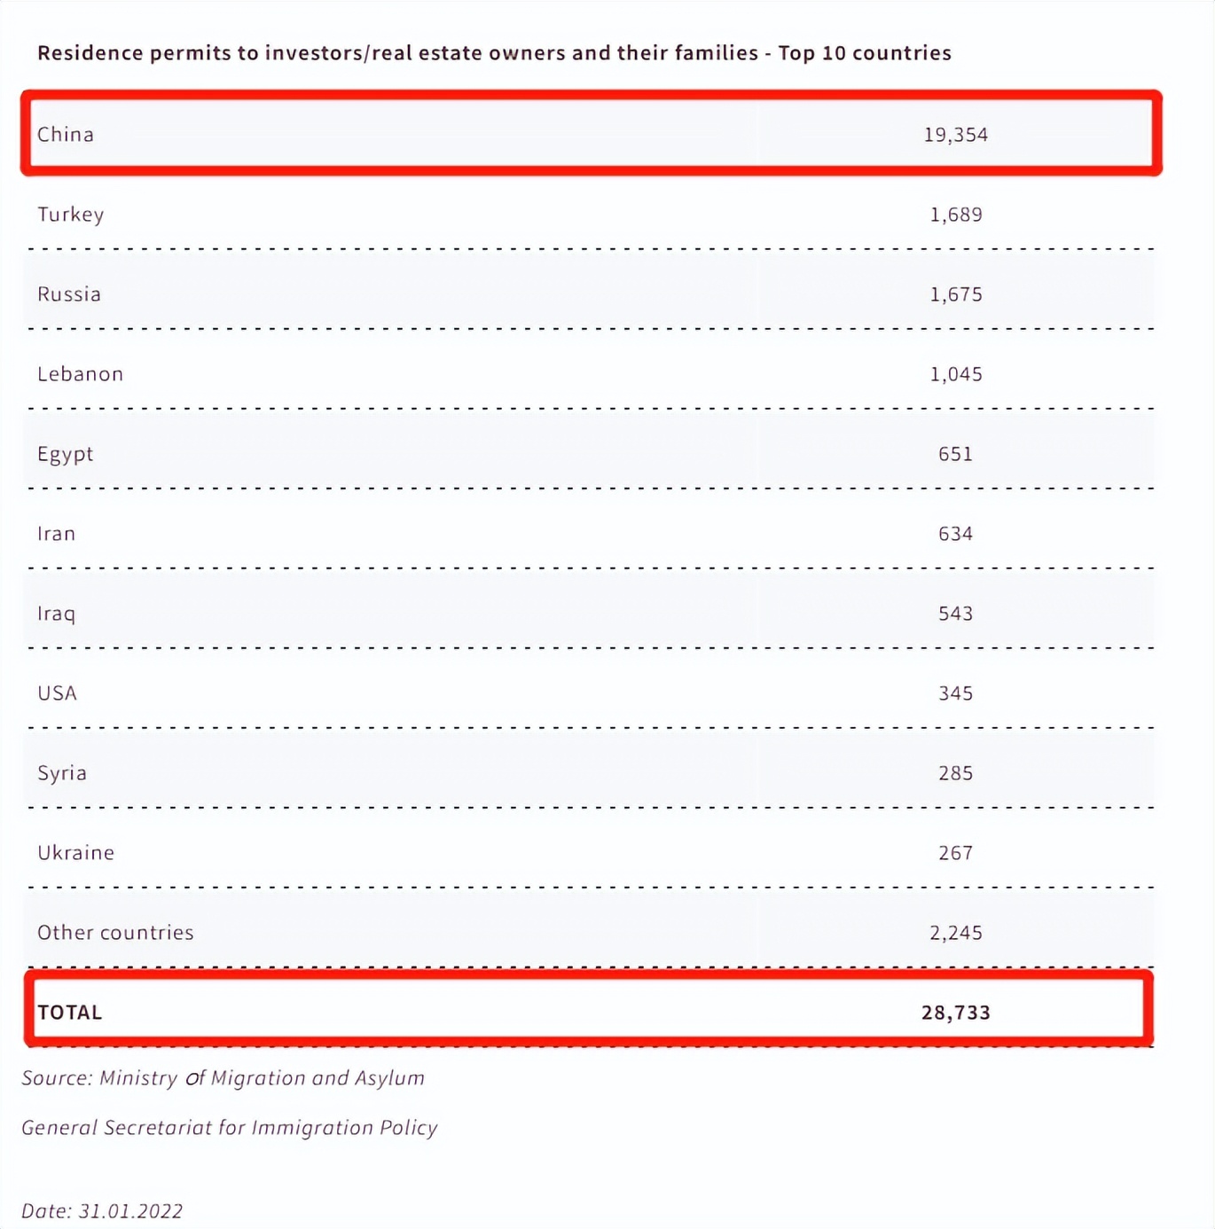Click the Turkey country label
The width and height of the screenshot is (1215, 1229).
coord(71,215)
